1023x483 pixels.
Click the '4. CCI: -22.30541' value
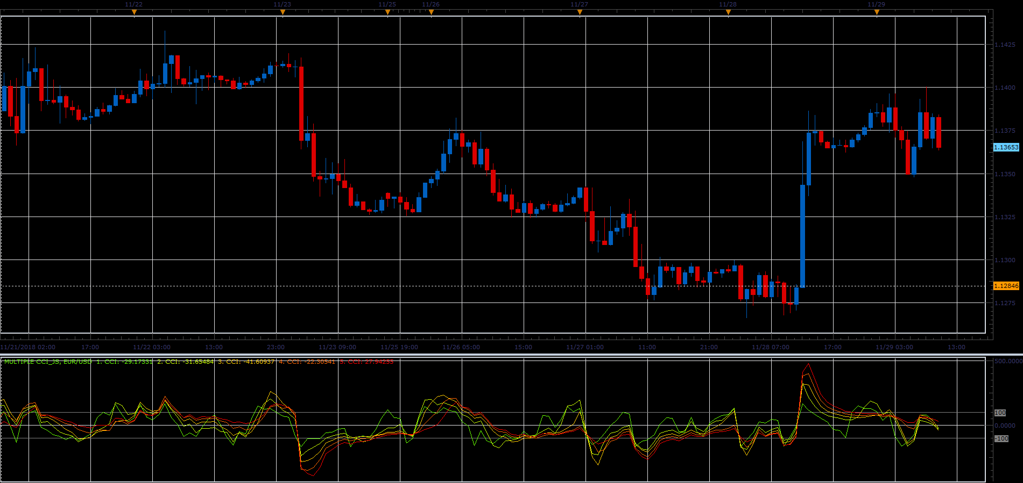pos(307,362)
